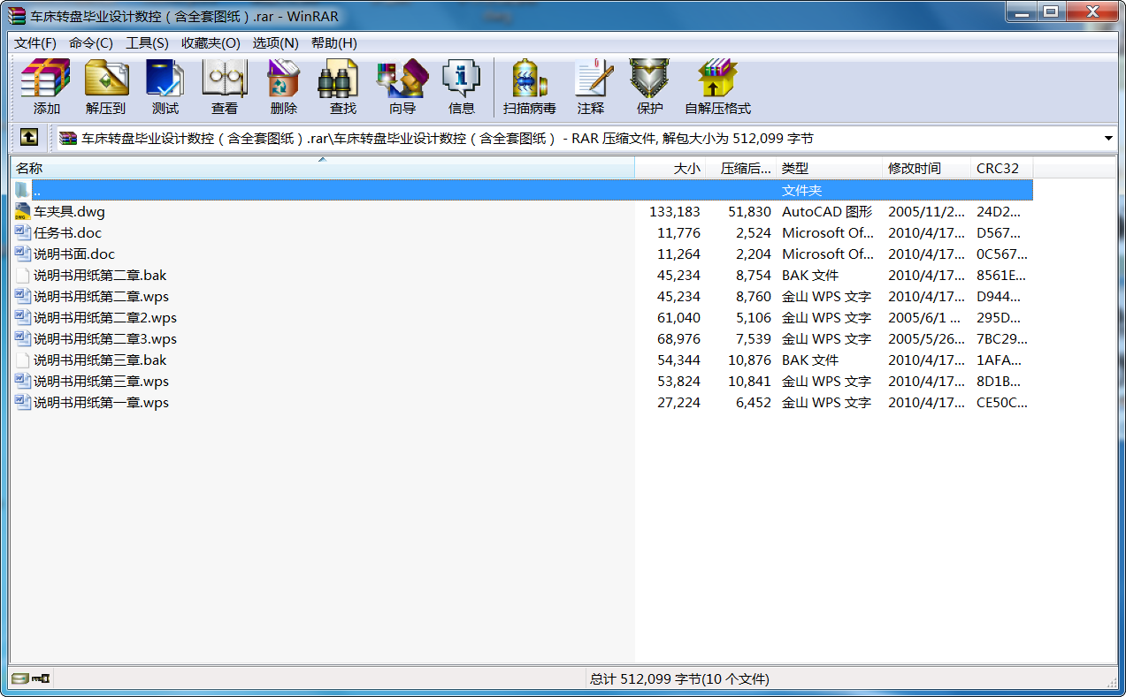Open the 收藏夹(O) menu

click(211, 42)
